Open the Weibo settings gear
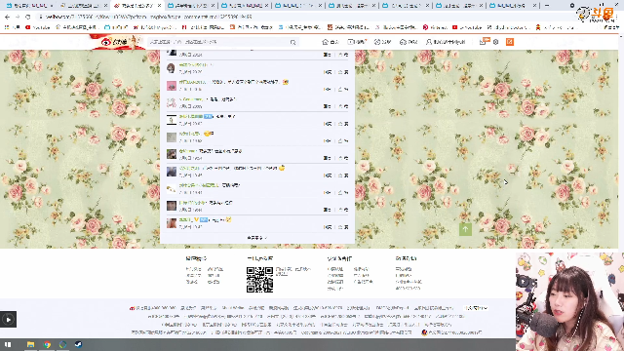Screen dimensions: 624x351 tap(496, 42)
